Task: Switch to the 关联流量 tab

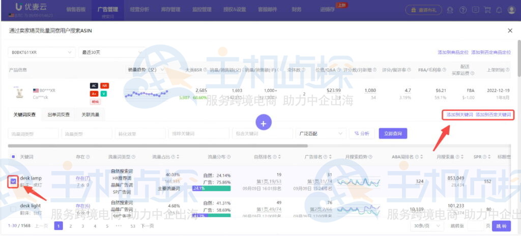Action: [x=91, y=114]
